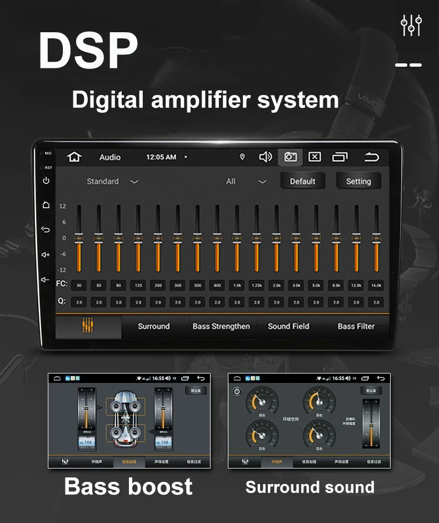Open the Standard preset dropdown
The image size is (439, 523).
[x=112, y=181]
